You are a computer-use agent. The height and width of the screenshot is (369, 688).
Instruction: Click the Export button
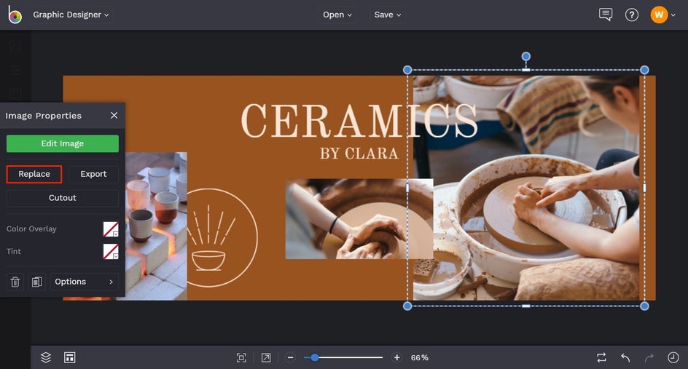coord(93,174)
